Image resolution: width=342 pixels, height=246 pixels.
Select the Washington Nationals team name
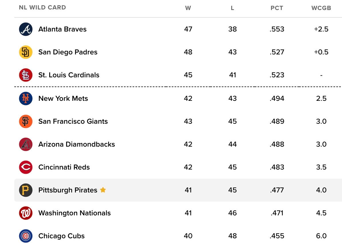[75, 213]
